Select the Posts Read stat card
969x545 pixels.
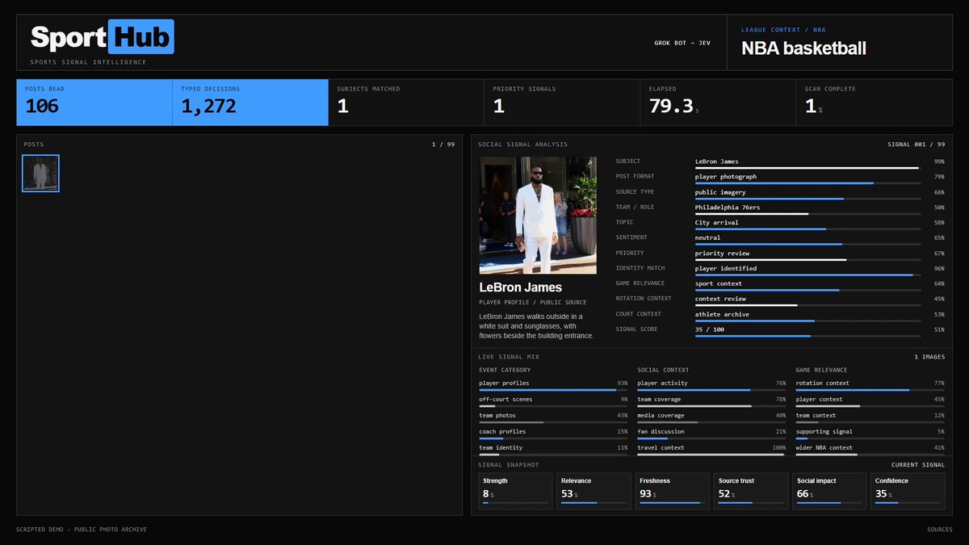coord(94,103)
